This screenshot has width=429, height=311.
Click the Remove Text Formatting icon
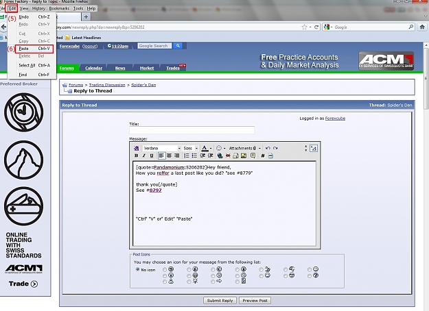(136, 148)
